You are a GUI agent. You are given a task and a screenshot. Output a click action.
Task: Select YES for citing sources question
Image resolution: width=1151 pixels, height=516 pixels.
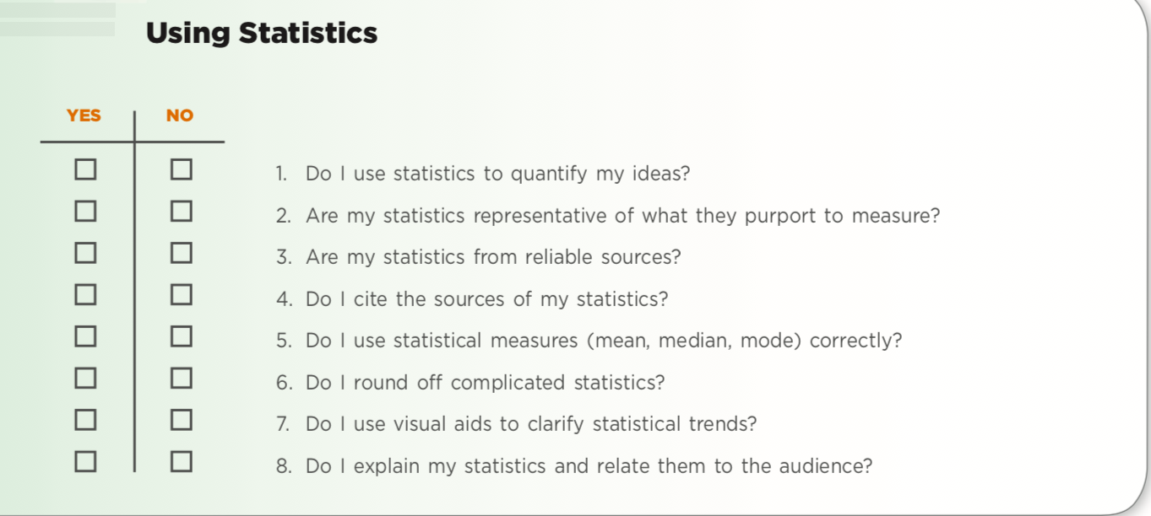point(84,294)
